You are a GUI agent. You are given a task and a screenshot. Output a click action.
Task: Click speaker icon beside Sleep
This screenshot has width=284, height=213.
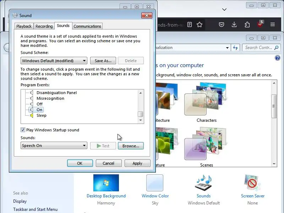click(x=32, y=115)
